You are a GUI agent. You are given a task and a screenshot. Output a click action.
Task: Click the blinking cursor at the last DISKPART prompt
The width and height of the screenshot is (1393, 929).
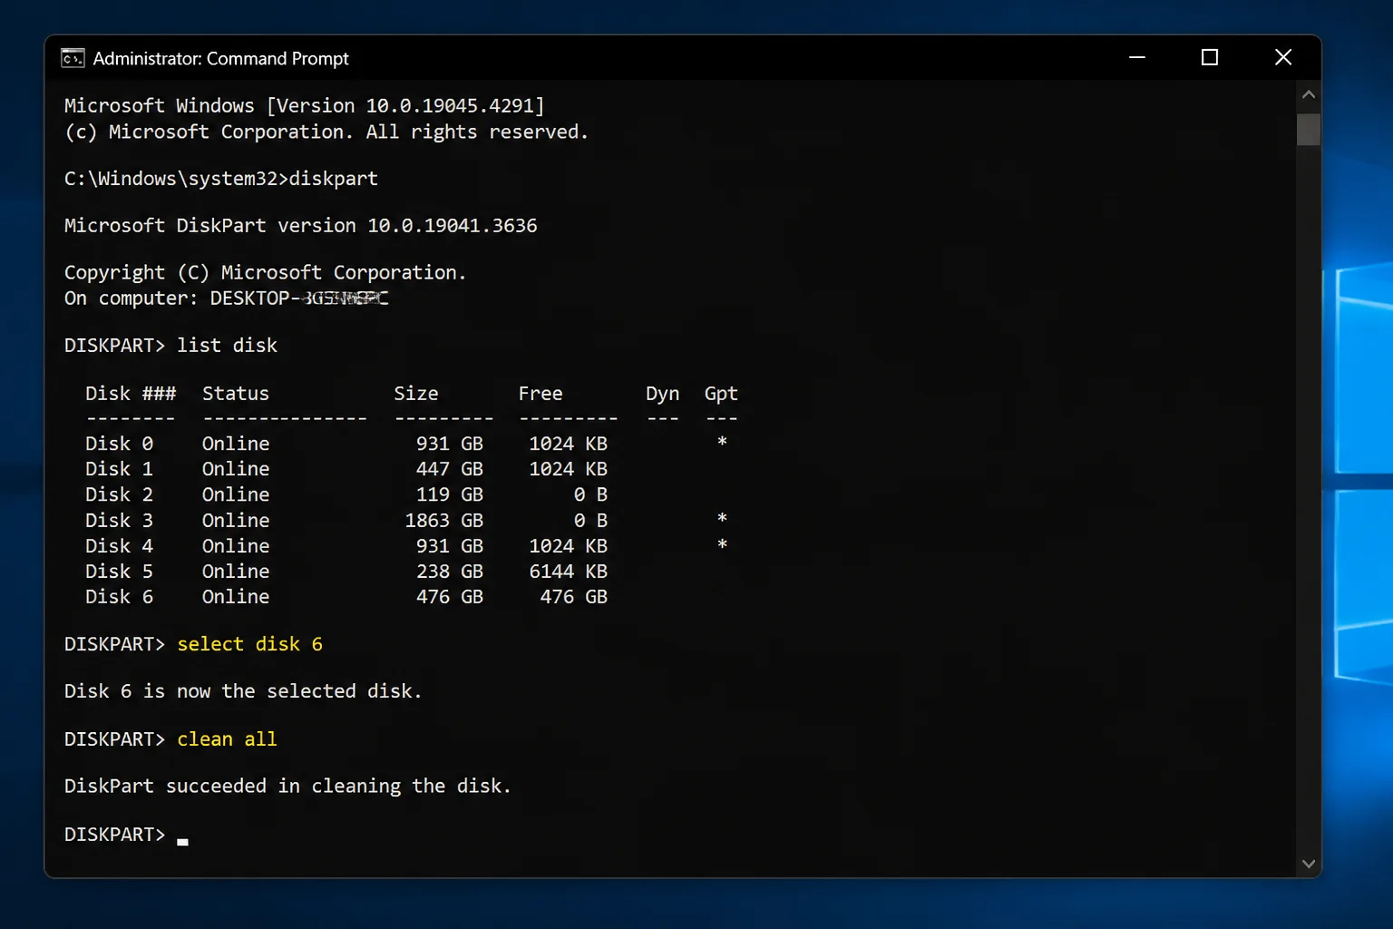click(x=182, y=842)
